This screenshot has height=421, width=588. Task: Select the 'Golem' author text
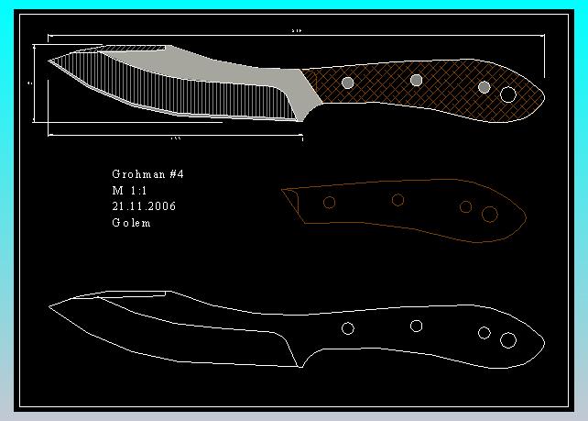(131, 223)
